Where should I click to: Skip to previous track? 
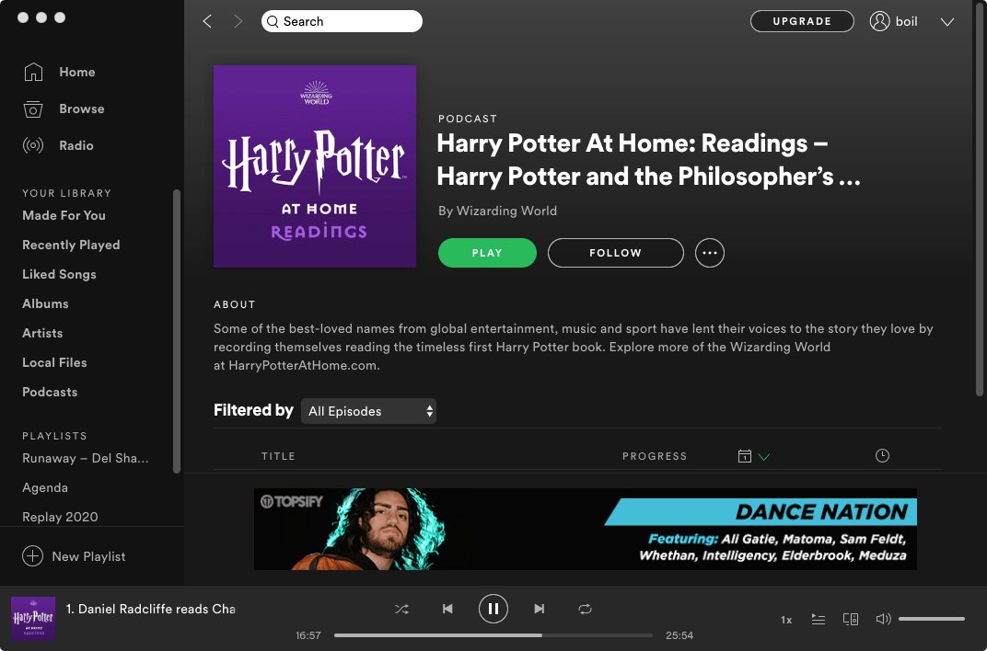tap(447, 609)
